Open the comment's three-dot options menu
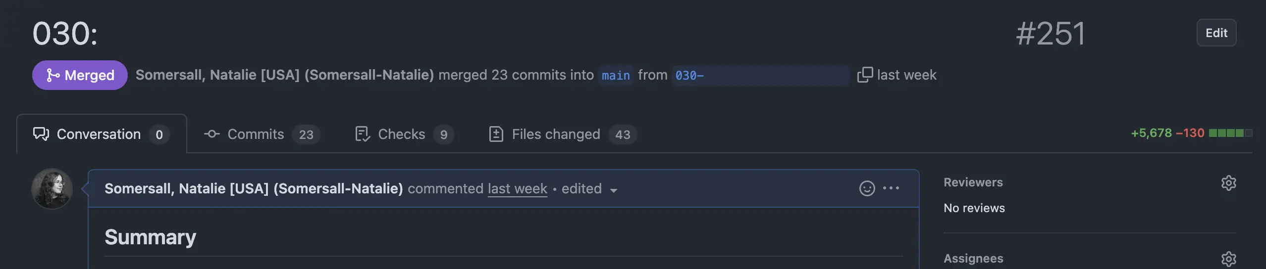This screenshot has height=269, width=1266. [x=891, y=188]
